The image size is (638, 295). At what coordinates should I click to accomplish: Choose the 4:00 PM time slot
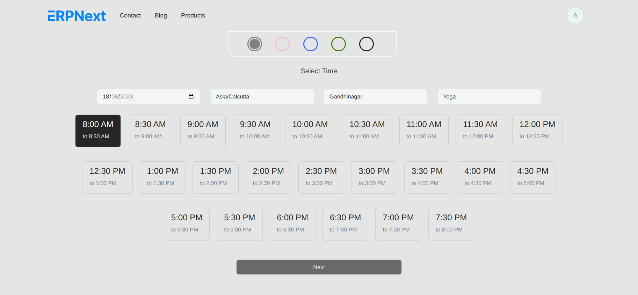click(x=480, y=177)
